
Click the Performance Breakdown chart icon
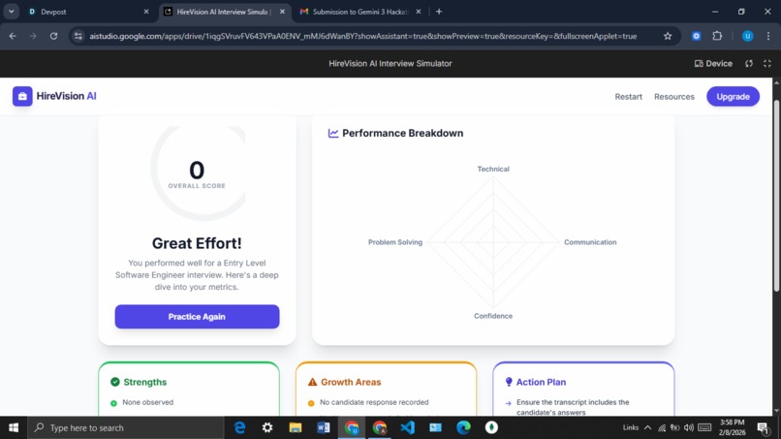(333, 133)
